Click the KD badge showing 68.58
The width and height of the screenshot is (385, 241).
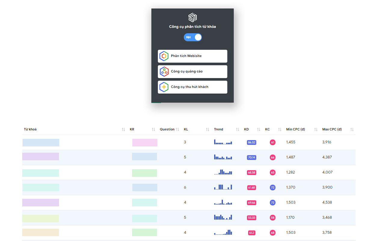click(252, 173)
